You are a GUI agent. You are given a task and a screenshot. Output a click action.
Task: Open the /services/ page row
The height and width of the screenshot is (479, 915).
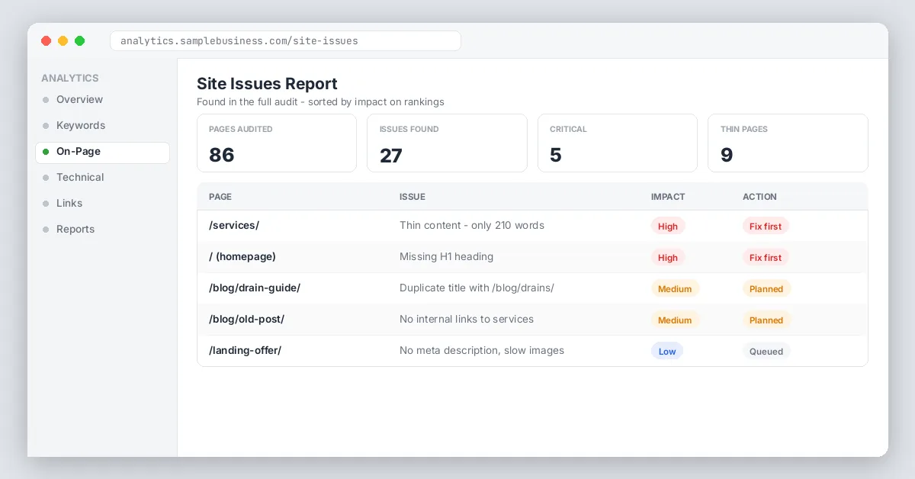(x=532, y=226)
